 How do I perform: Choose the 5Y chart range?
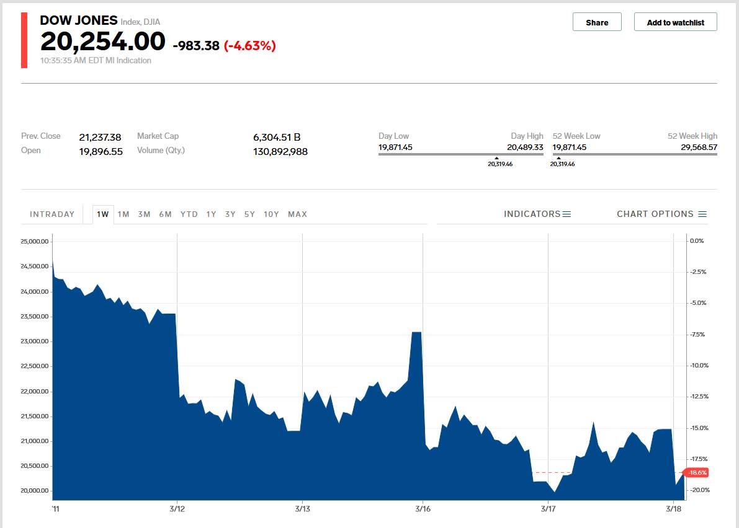249,214
